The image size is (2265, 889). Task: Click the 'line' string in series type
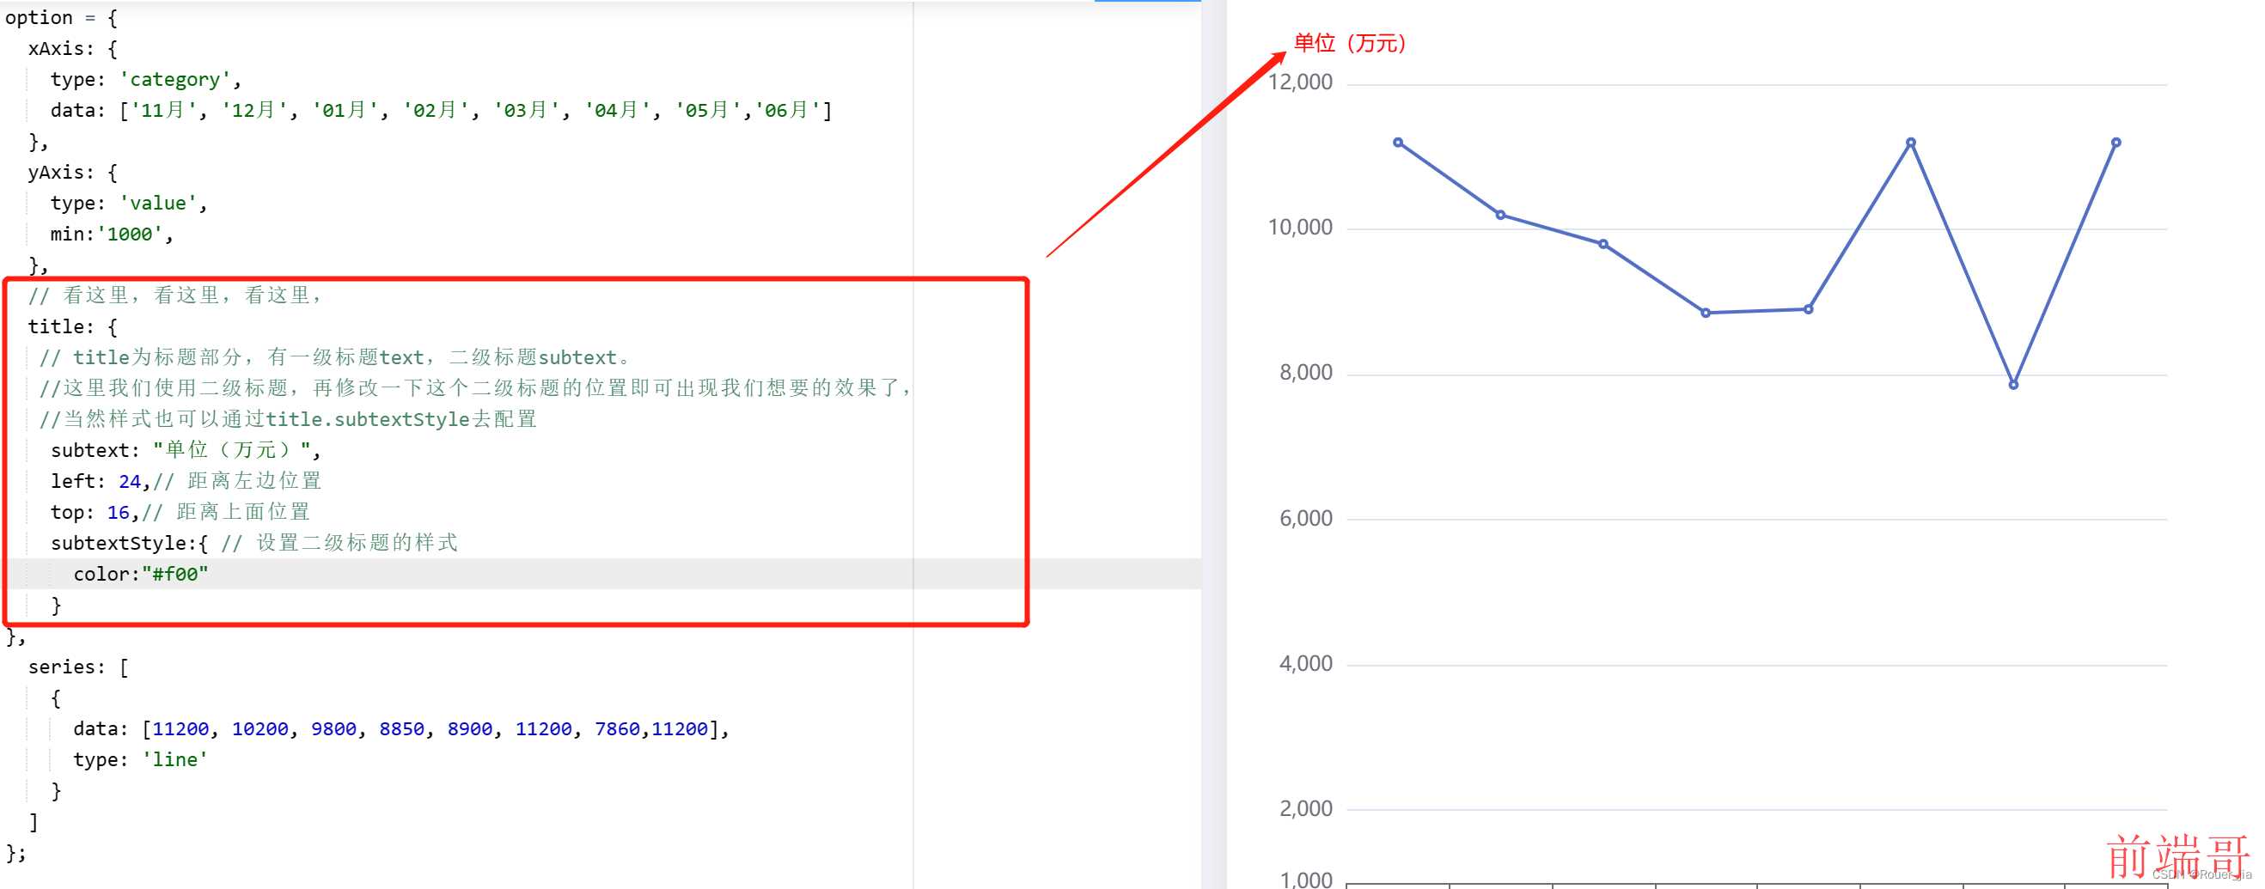coord(175,760)
